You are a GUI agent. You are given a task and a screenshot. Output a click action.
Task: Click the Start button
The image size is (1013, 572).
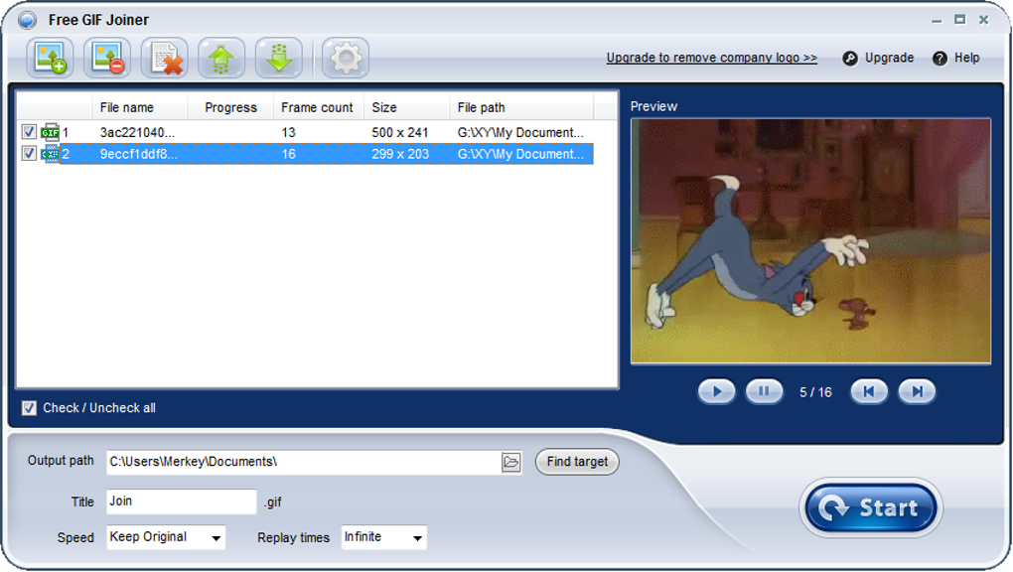pyautogui.click(x=871, y=507)
